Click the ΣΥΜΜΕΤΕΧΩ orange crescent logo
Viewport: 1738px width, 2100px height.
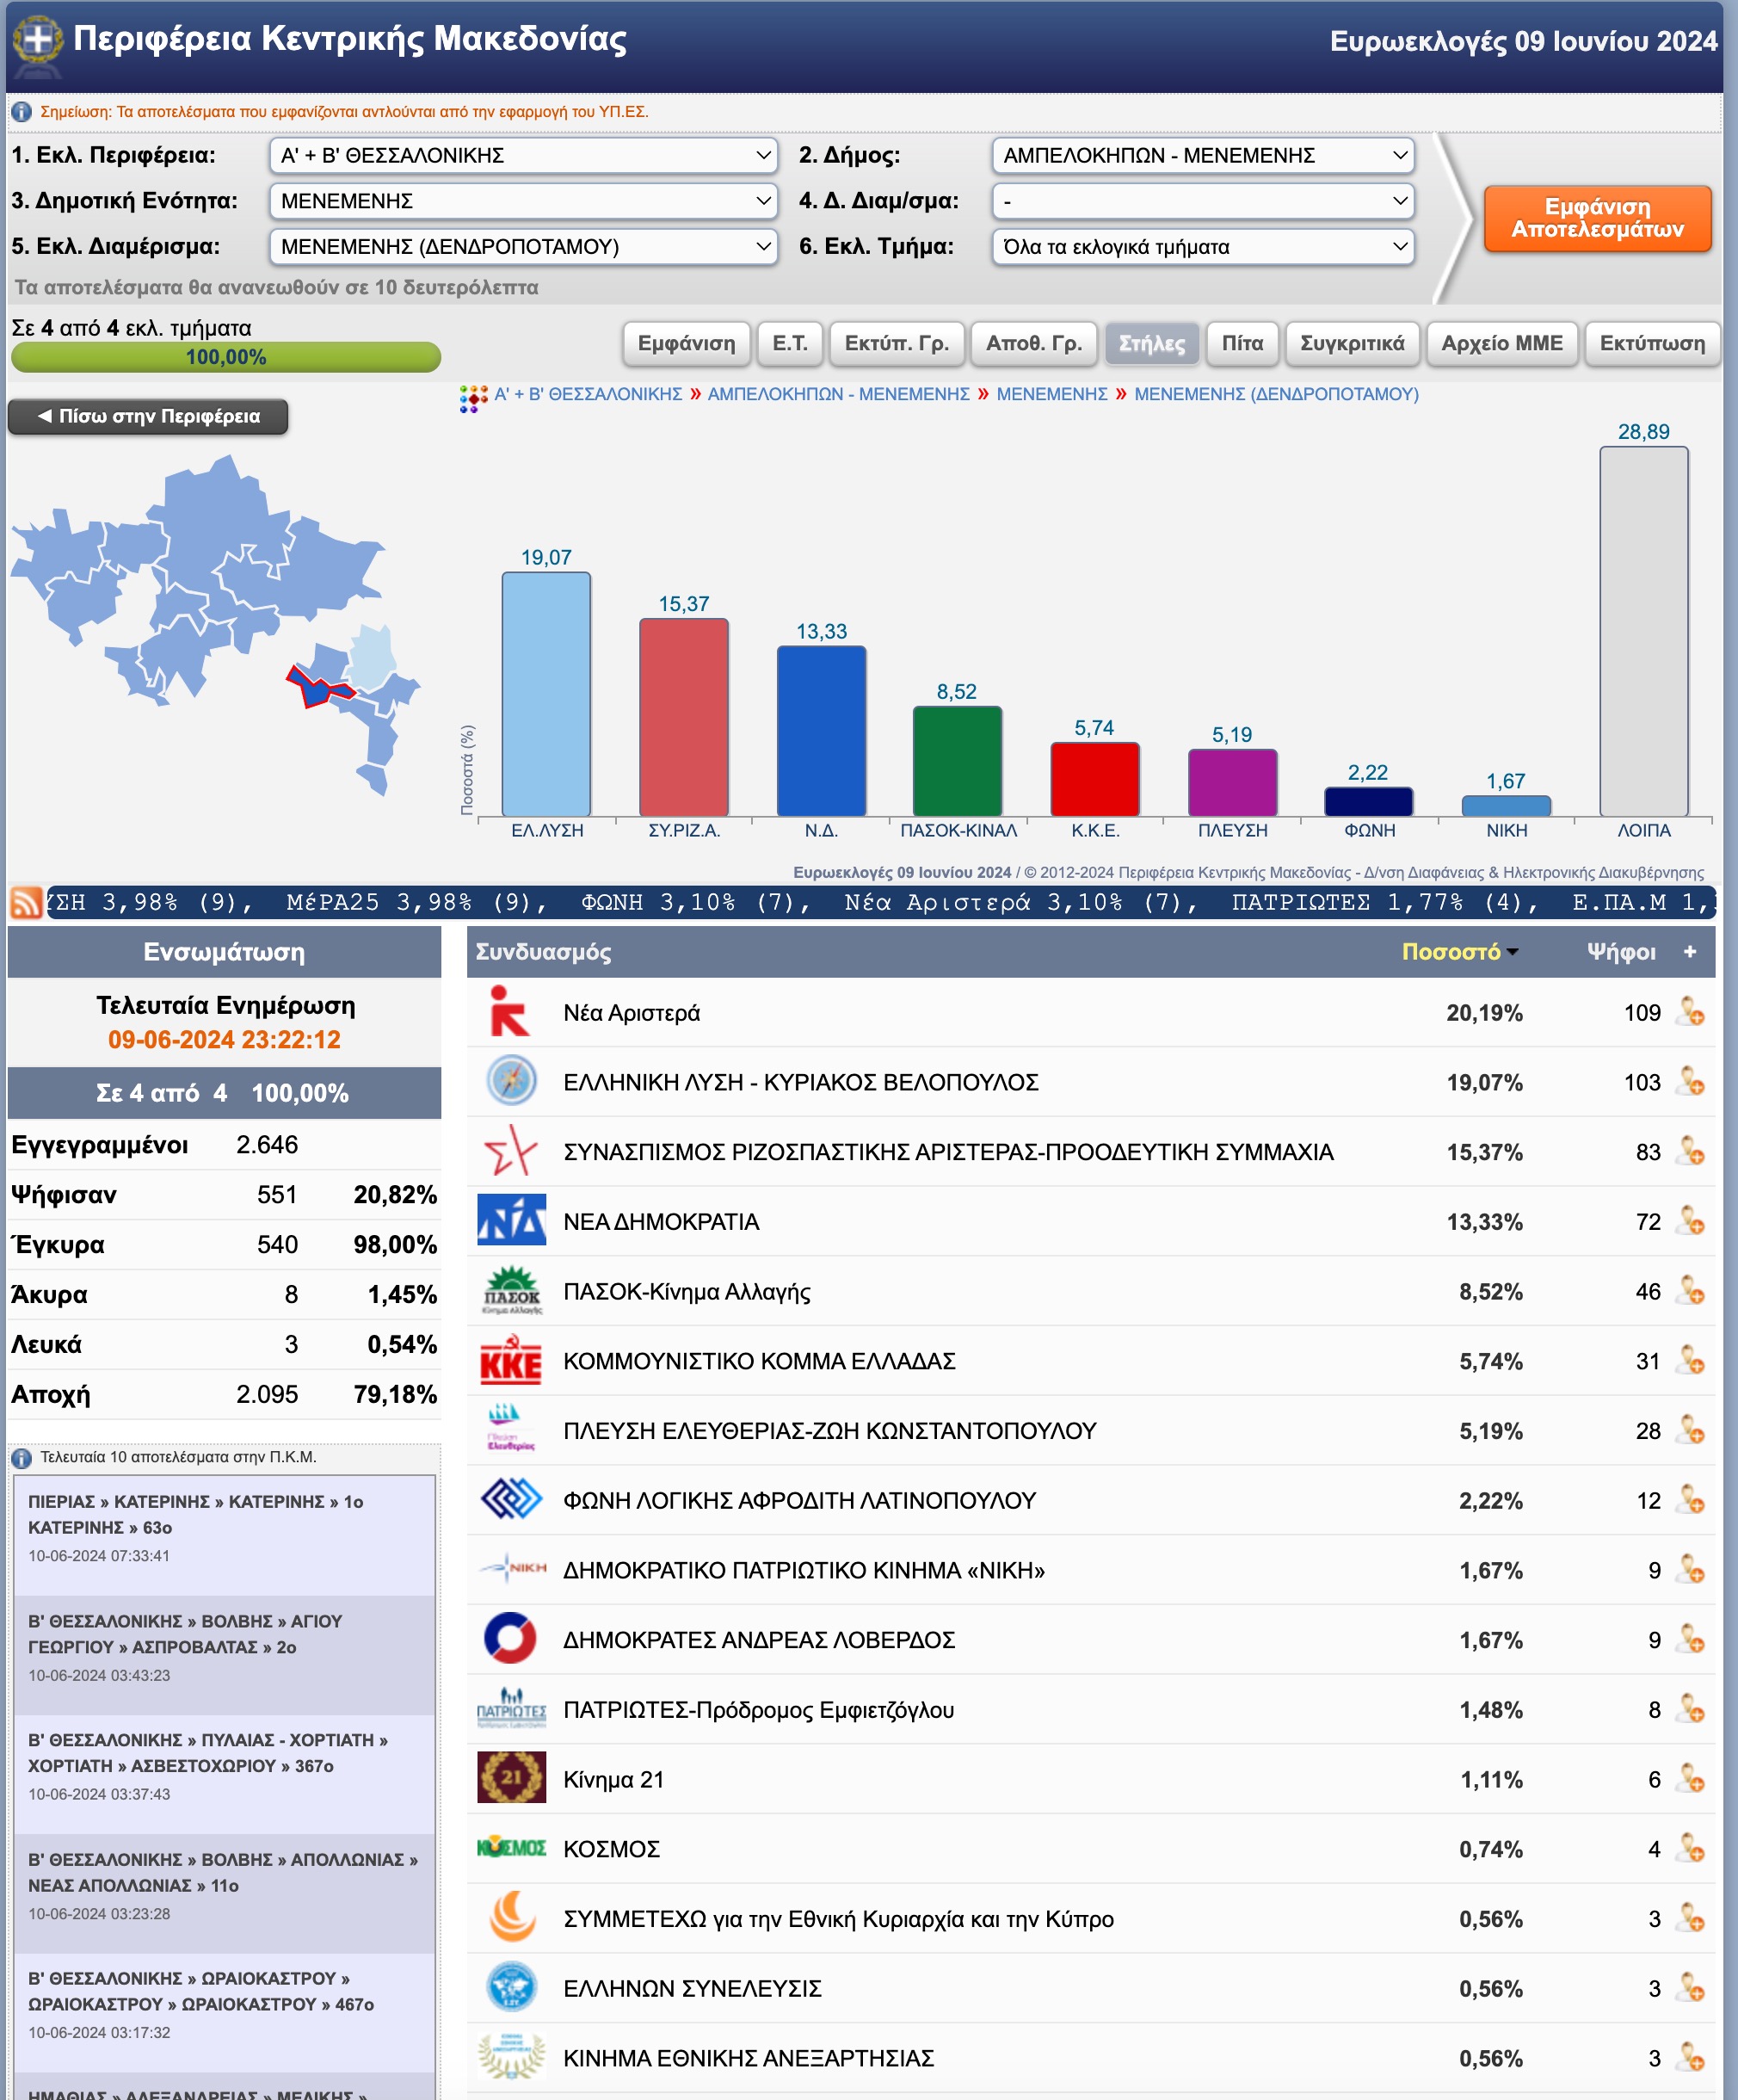[x=511, y=1917]
